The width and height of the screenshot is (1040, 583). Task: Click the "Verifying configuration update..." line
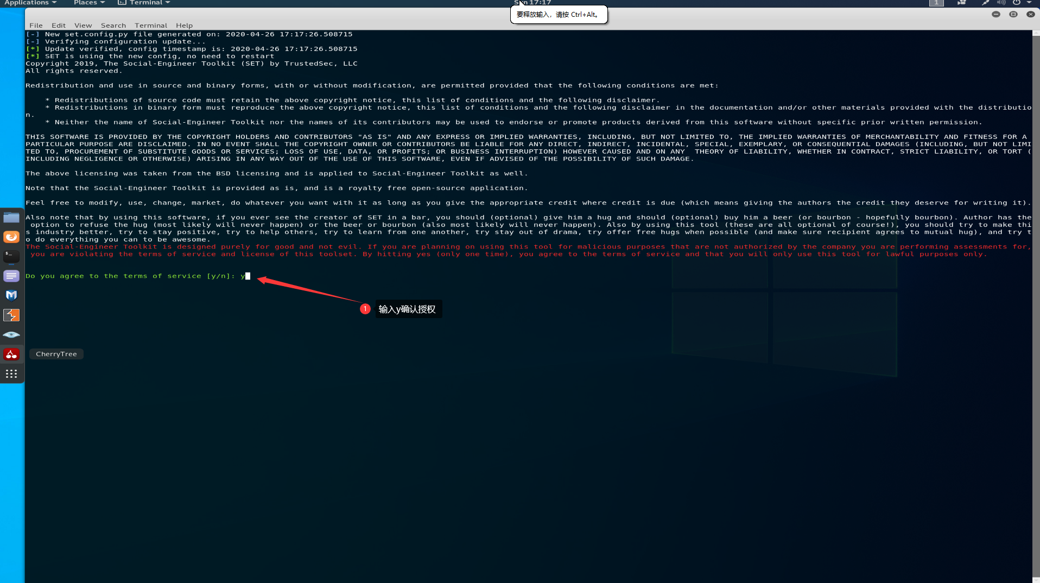tap(116, 42)
